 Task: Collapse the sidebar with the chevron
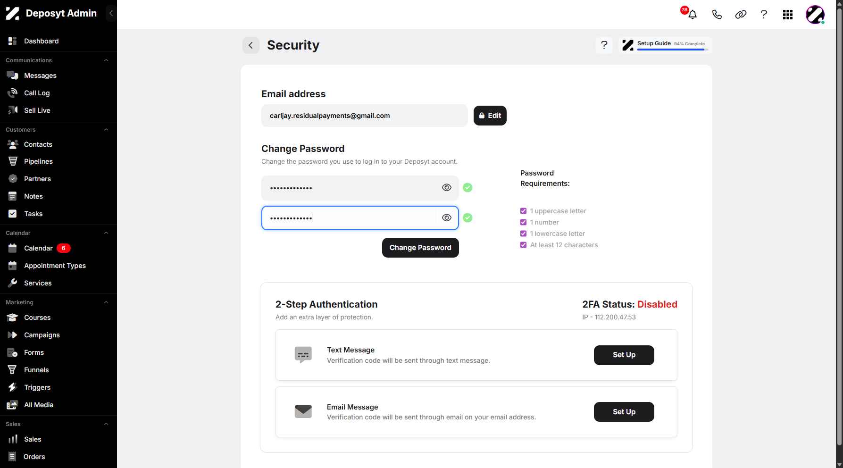pyautogui.click(x=111, y=13)
